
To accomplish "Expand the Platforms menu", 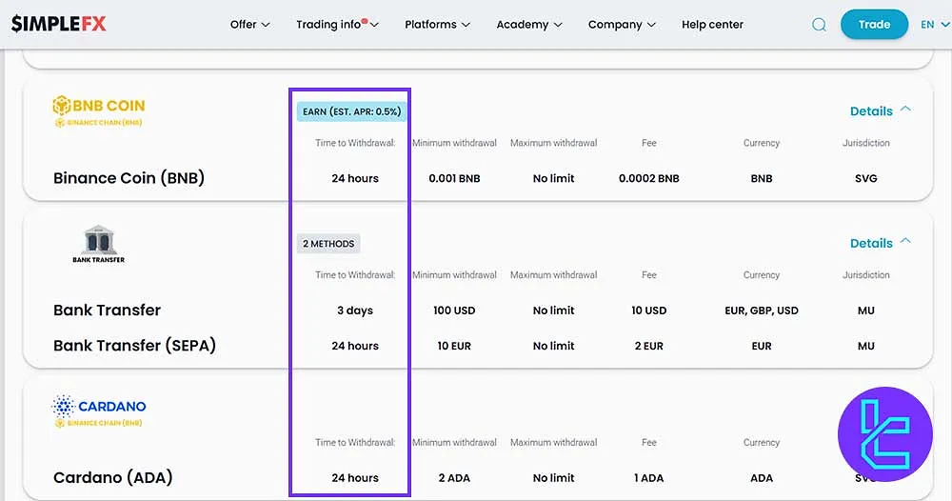I will pos(437,25).
